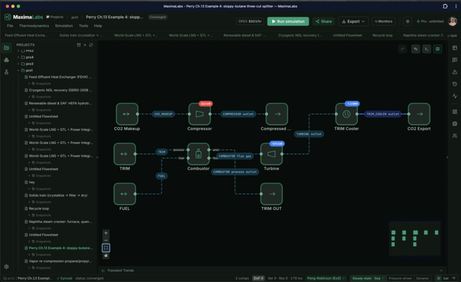Open the Peng-Robinson (EoS) dropdown

tap(326, 278)
